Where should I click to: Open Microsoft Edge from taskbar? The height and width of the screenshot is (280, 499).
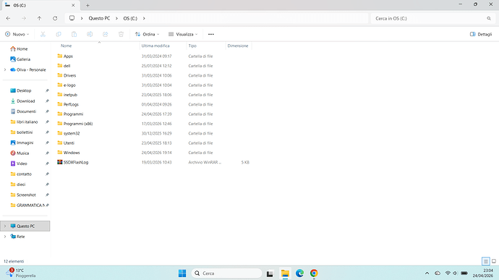(x=299, y=273)
